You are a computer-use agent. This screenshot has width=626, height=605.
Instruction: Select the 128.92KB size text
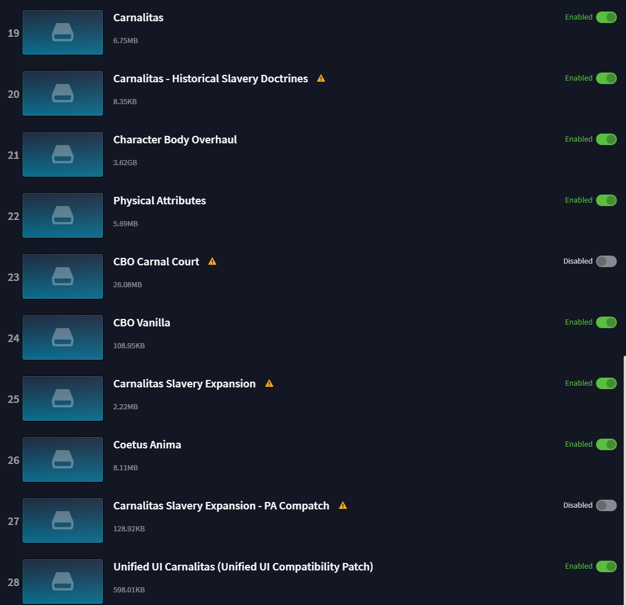129,528
